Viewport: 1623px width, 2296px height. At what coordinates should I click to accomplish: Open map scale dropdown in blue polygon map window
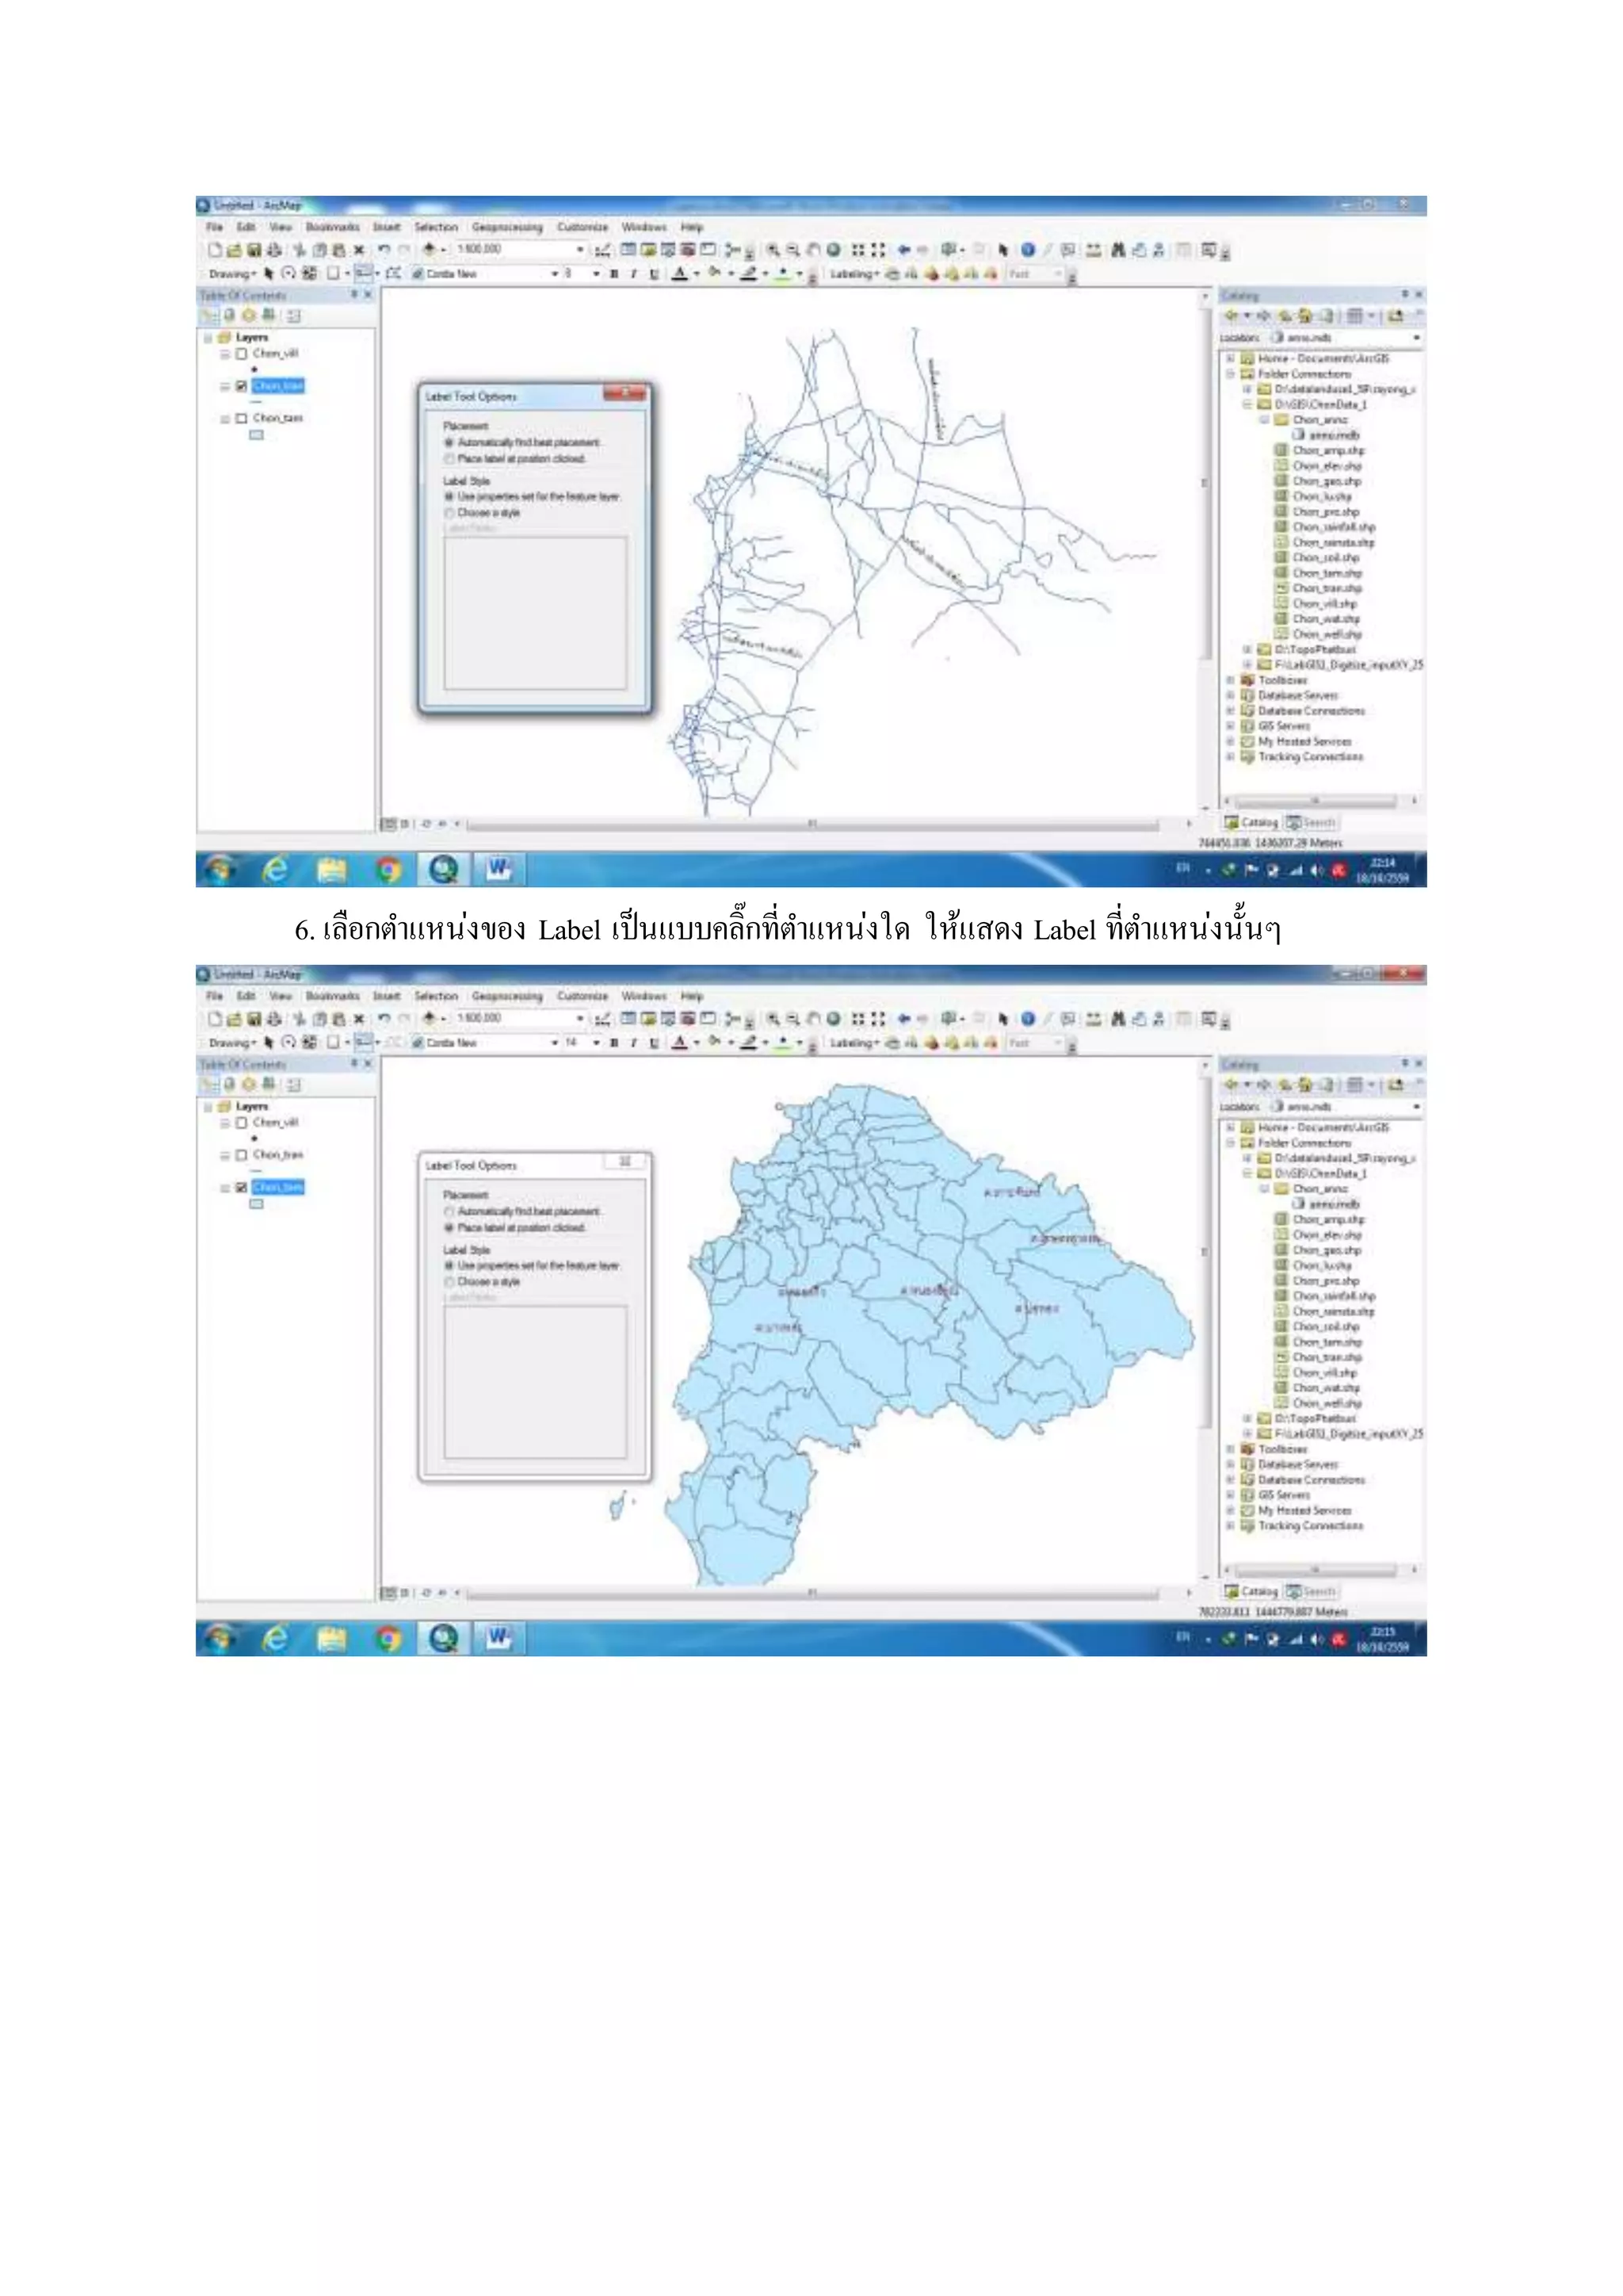click(579, 1019)
